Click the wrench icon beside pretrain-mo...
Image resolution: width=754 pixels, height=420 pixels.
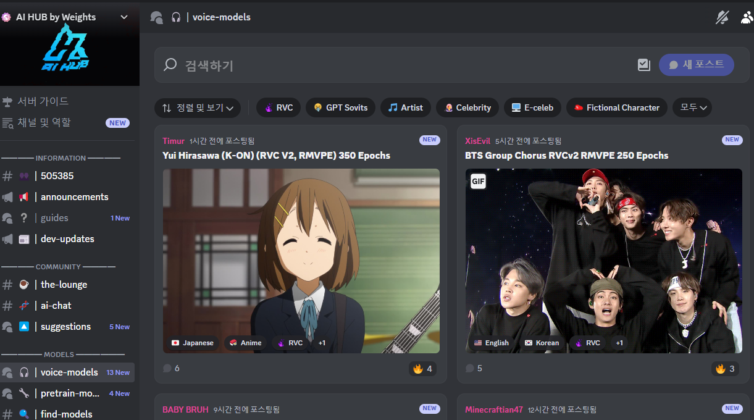pyautogui.click(x=23, y=393)
